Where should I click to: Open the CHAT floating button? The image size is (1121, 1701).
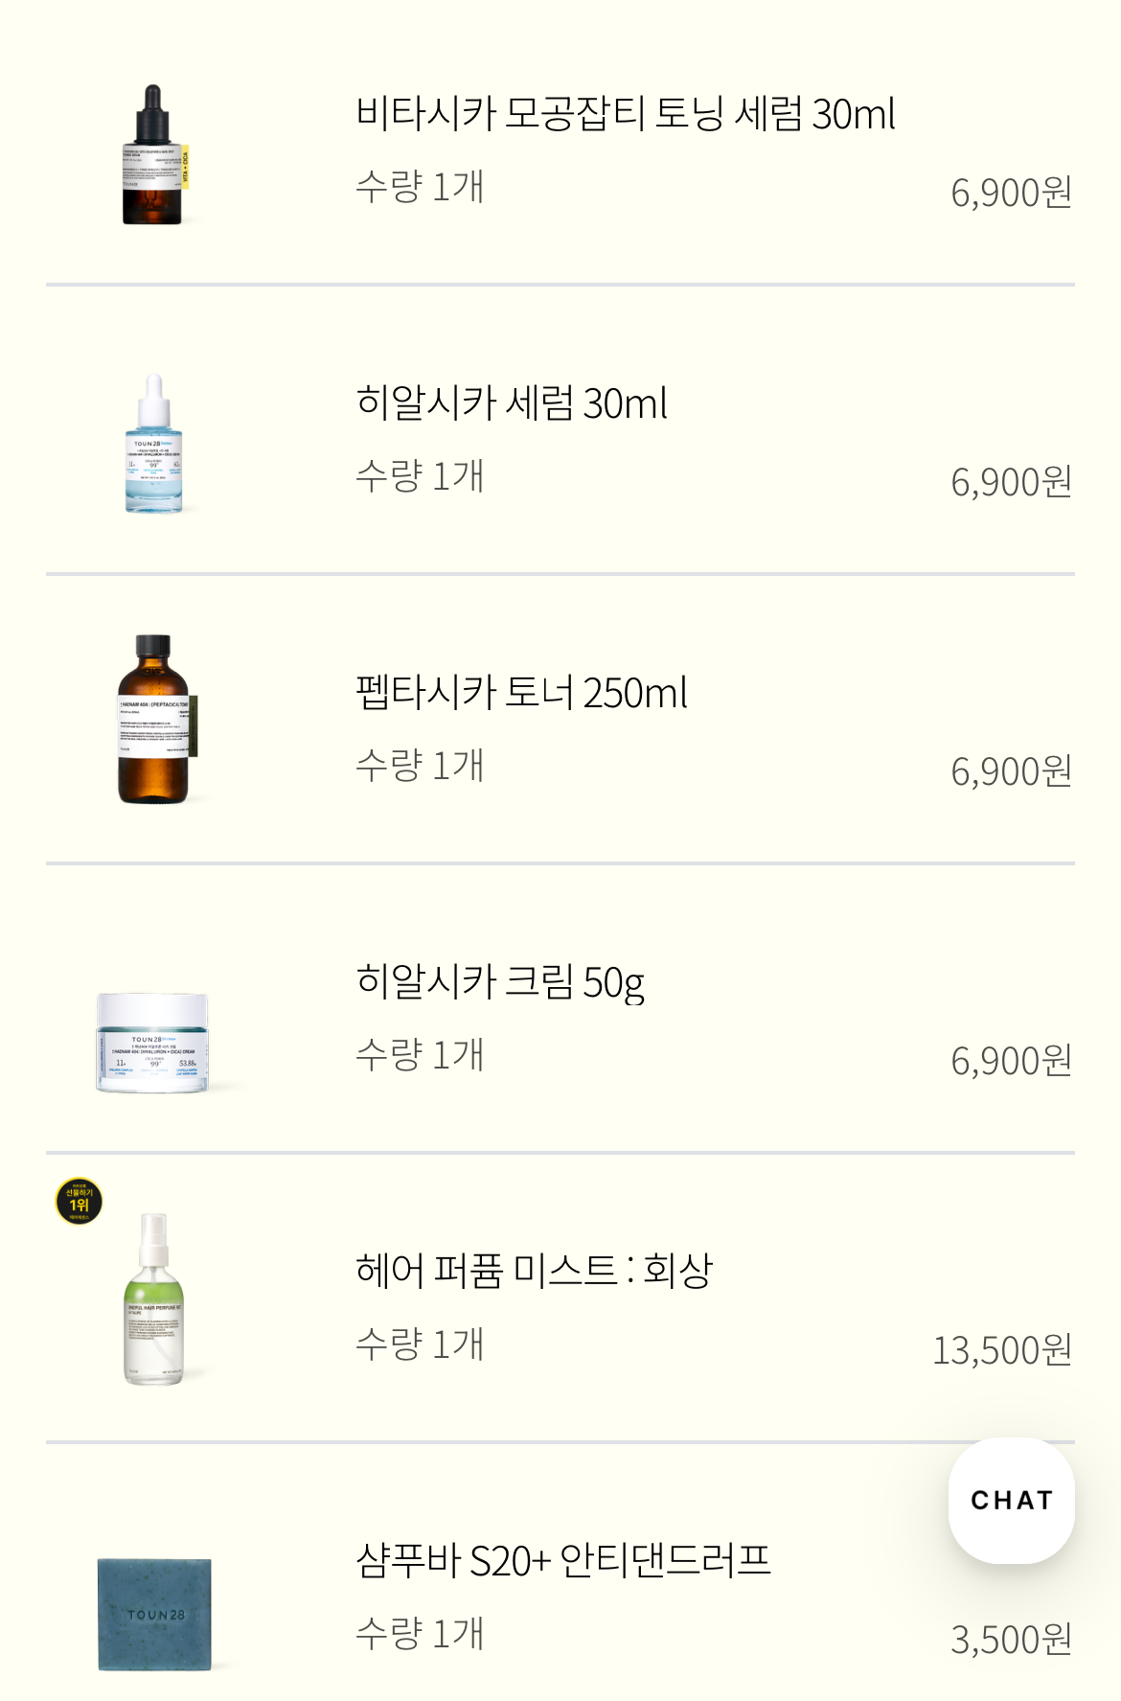[x=1011, y=1500]
